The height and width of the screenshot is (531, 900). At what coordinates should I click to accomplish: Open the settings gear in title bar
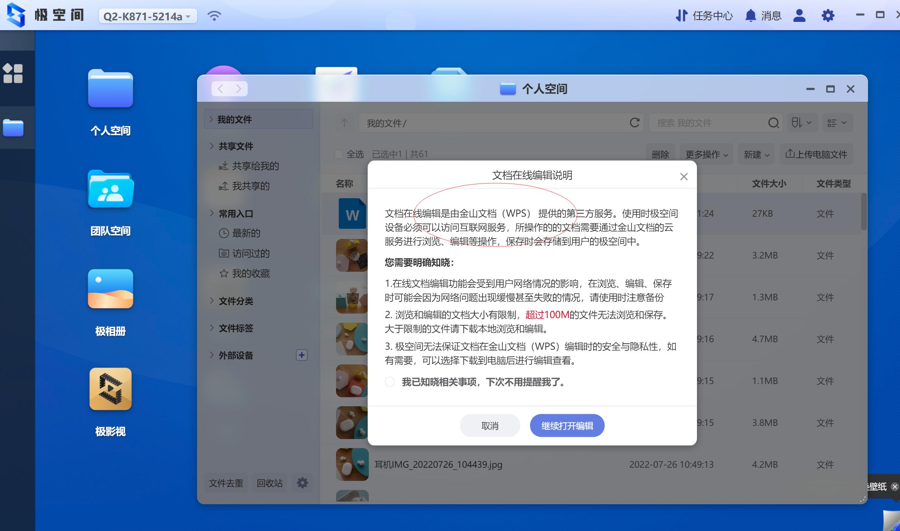tap(828, 16)
